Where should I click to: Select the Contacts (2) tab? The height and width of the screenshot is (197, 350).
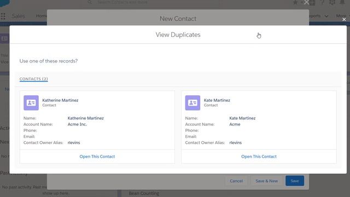pyautogui.click(x=34, y=79)
